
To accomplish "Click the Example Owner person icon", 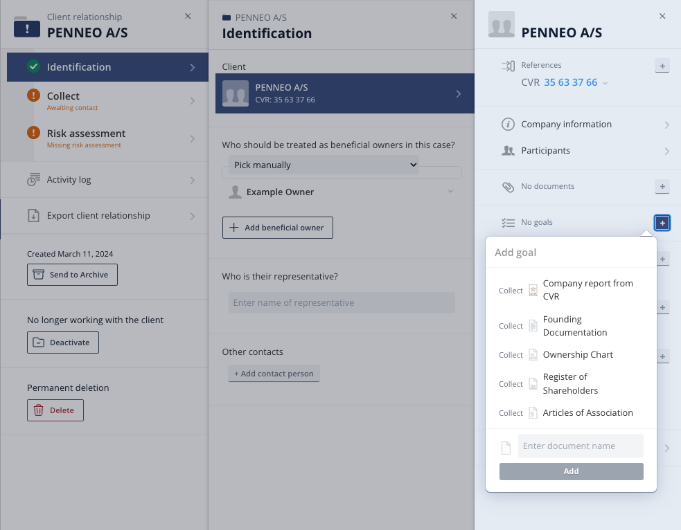I will (x=235, y=192).
